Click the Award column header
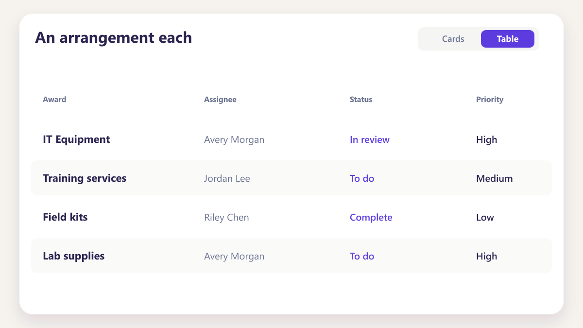The width and height of the screenshot is (583, 328). tap(54, 100)
